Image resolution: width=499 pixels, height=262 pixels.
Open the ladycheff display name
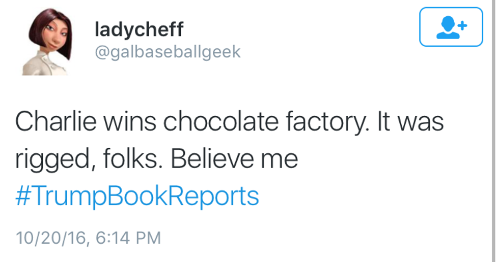(x=138, y=30)
